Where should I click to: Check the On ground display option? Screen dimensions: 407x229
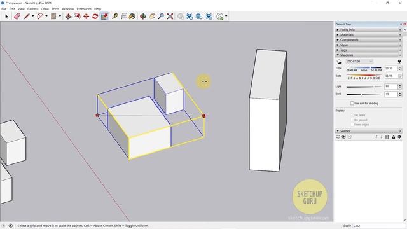[352, 120]
